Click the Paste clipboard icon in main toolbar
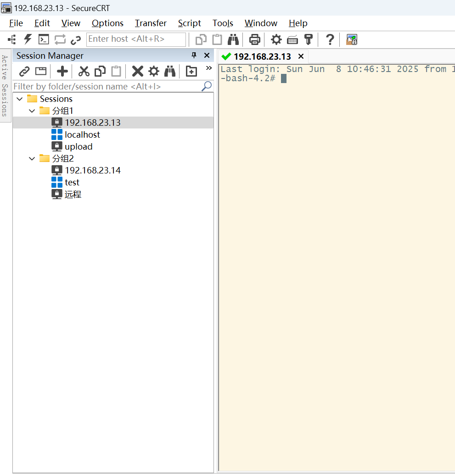This screenshot has width=455, height=474. tap(217, 39)
